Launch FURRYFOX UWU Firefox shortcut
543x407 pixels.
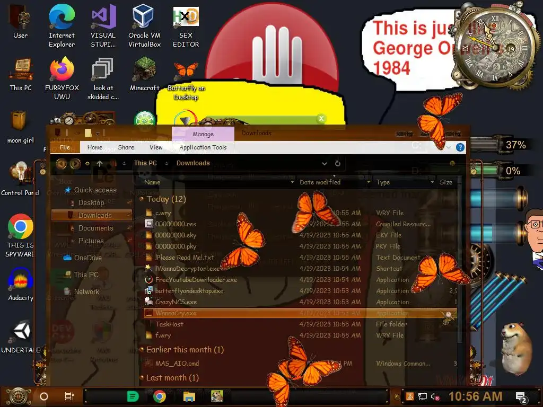(x=62, y=79)
